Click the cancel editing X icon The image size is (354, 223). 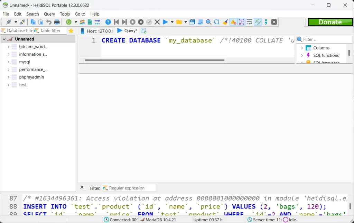coord(157,22)
